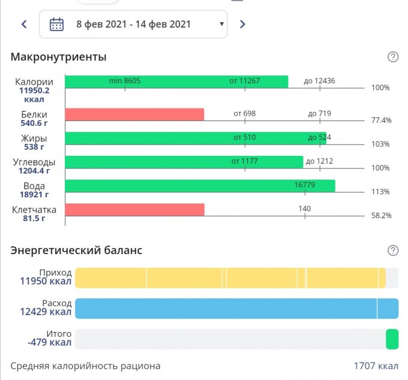Select the Вода progress bar
This screenshot has width=408, height=380.
[199, 186]
